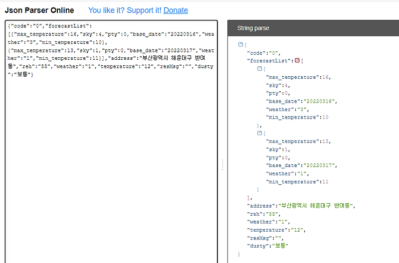Collapse the first forecastList item
Image resolution: width=399 pixels, height=263 pixels.
point(259,69)
